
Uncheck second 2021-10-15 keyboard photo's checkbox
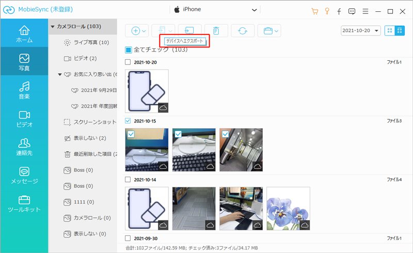178,134
